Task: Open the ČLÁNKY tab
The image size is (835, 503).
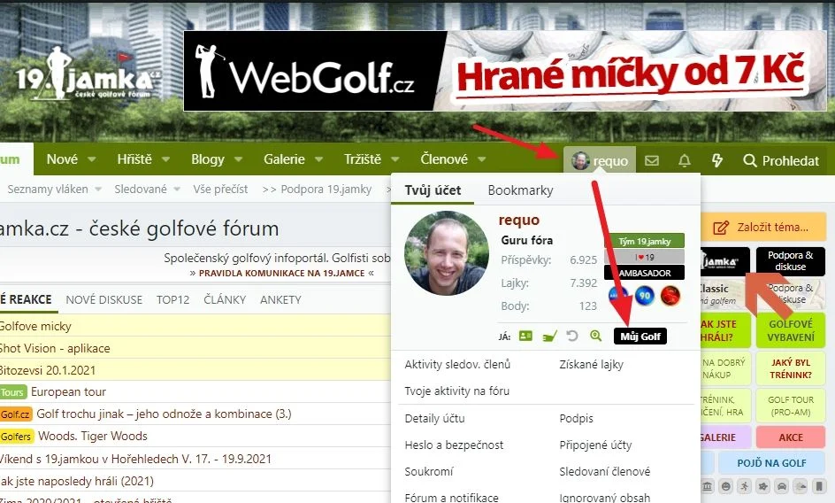Action: pos(225,300)
